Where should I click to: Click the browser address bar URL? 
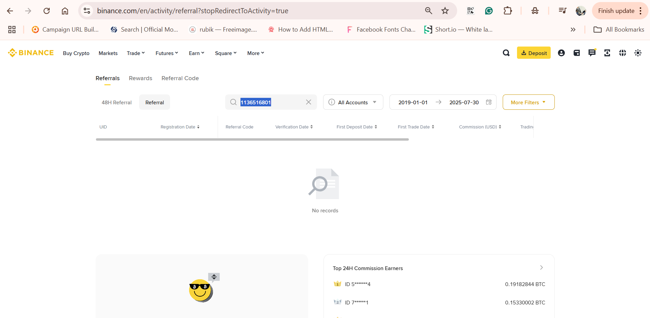click(x=193, y=11)
